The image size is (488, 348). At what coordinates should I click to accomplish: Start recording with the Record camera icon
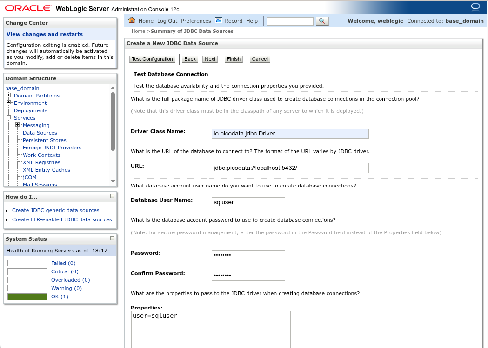pyautogui.click(x=218, y=20)
